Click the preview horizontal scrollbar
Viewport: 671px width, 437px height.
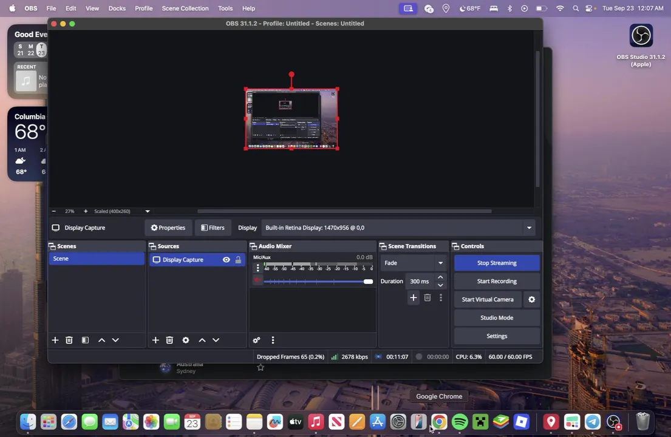point(344,211)
